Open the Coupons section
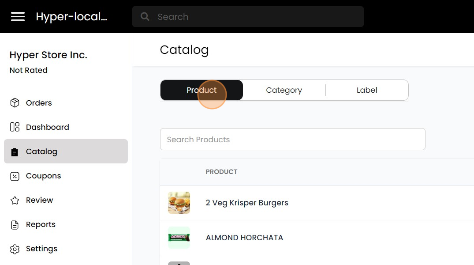This screenshot has height=265, width=474. (x=43, y=175)
